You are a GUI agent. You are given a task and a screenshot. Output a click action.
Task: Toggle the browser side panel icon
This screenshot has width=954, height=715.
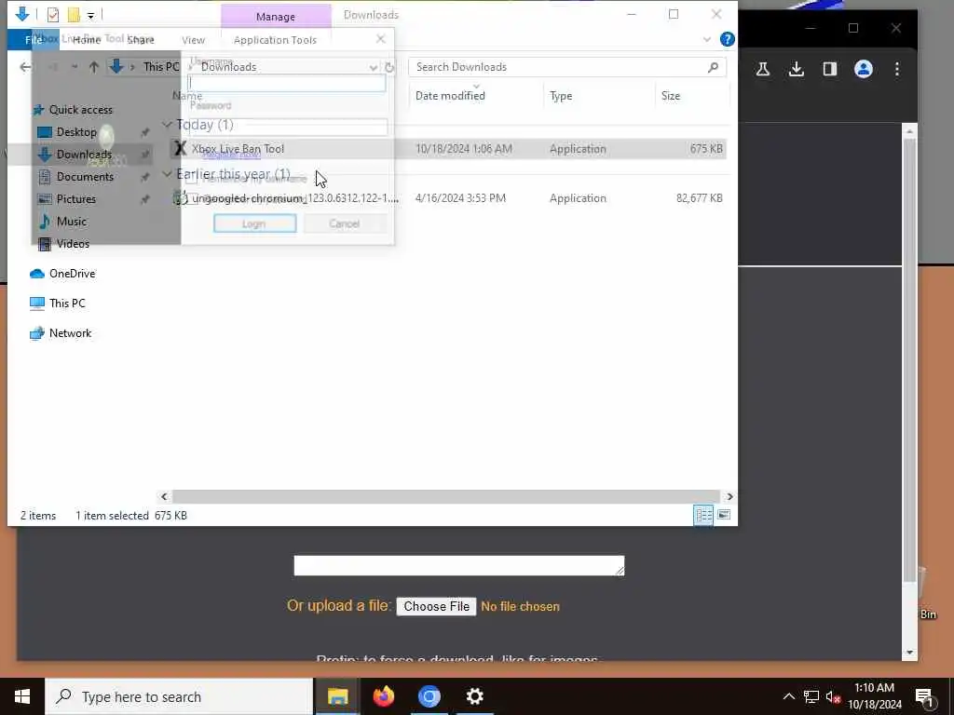coord(829,69)
